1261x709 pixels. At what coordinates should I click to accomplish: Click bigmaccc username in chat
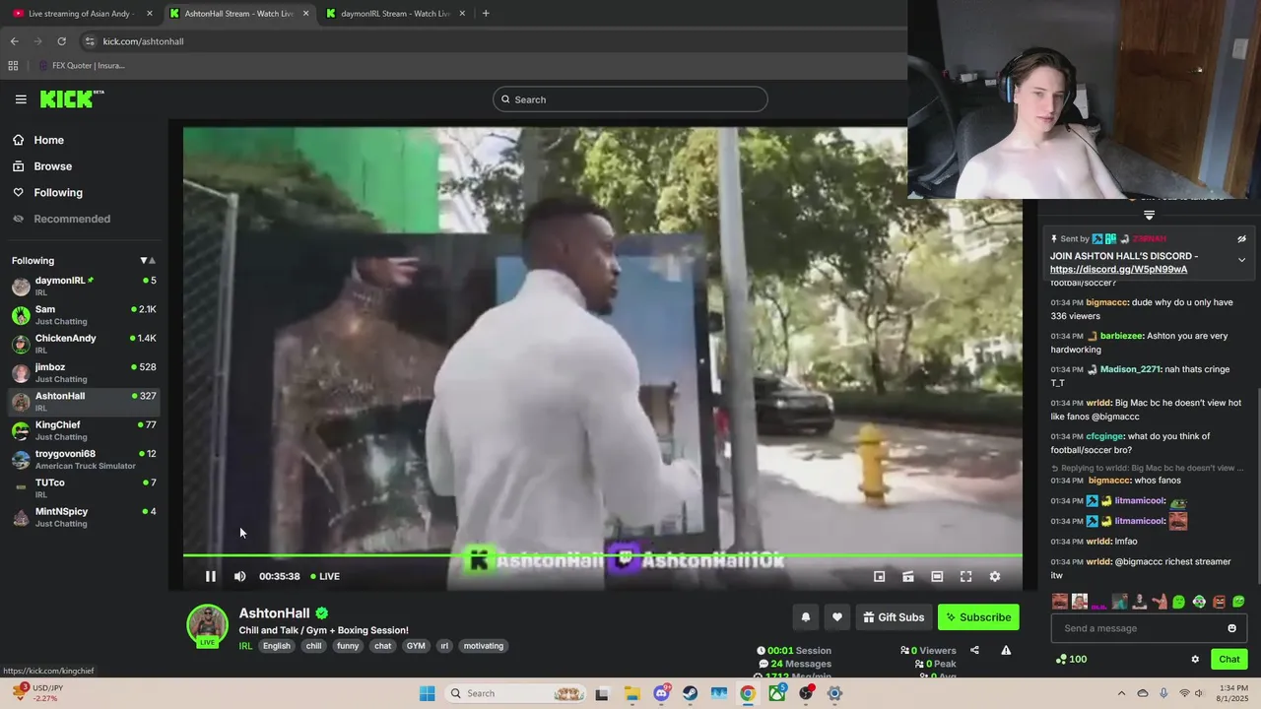pos(1107,303)
